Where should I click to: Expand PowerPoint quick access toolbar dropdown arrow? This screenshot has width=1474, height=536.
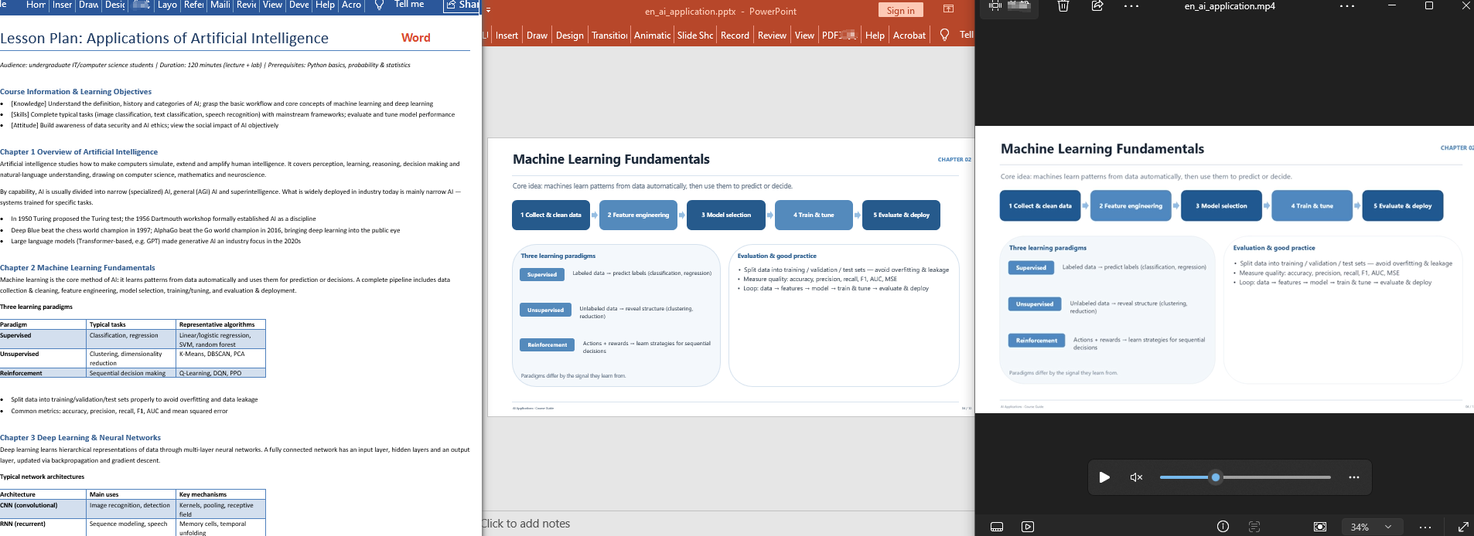tap(488, 11)
